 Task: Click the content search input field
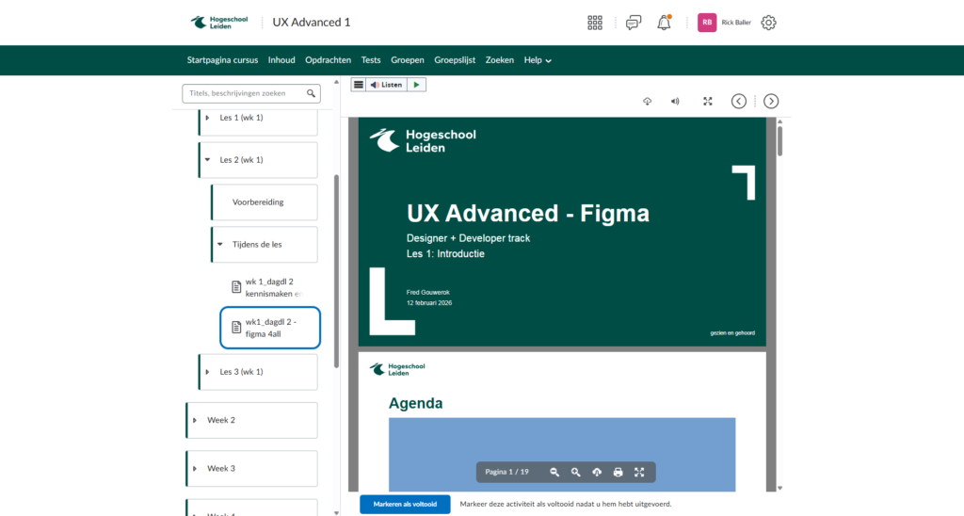(245, 93)
